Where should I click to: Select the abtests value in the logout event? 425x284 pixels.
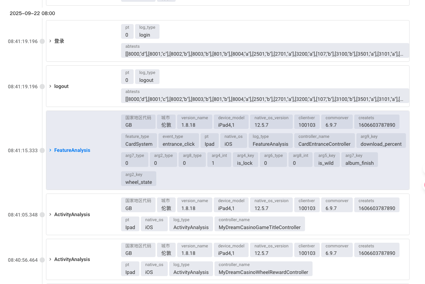[x=264, y=99]
